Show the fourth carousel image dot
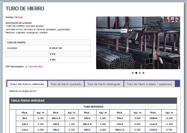This screenshot has width=187, height=133. coord(143,73)
